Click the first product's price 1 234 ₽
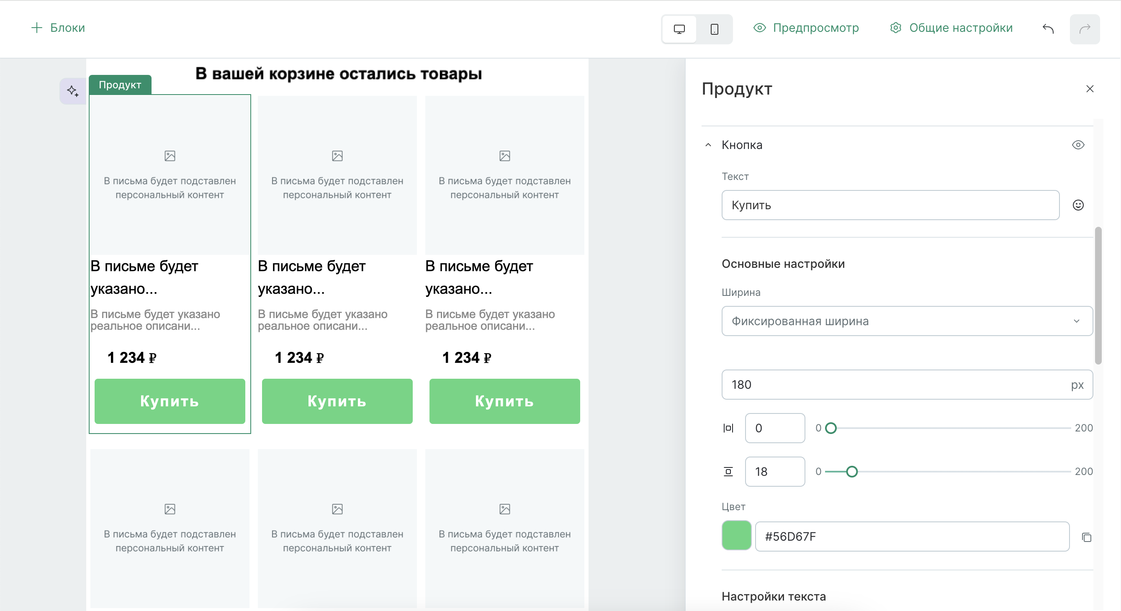 [131, 358]
